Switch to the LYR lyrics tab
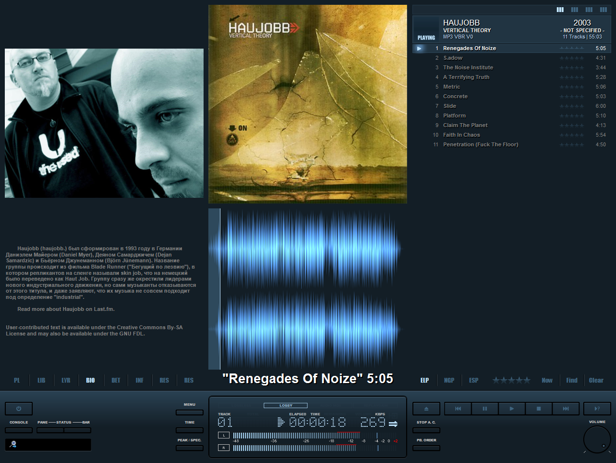The width and height of the screenshot is (616, 463). tap(66, 380)
